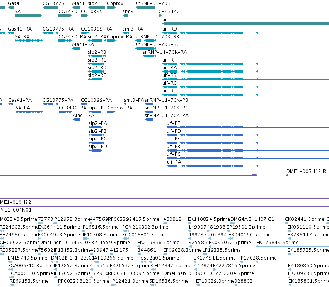The height and width of the screenshot is (287, 329).
Task: Open EST label SD16536.5prime
Action: [x=169, y=281]
